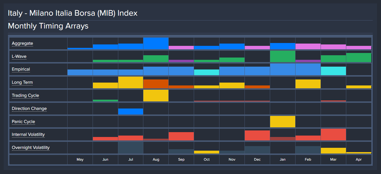
Task: Open the Long Term row label link
Action: point(22,82)
